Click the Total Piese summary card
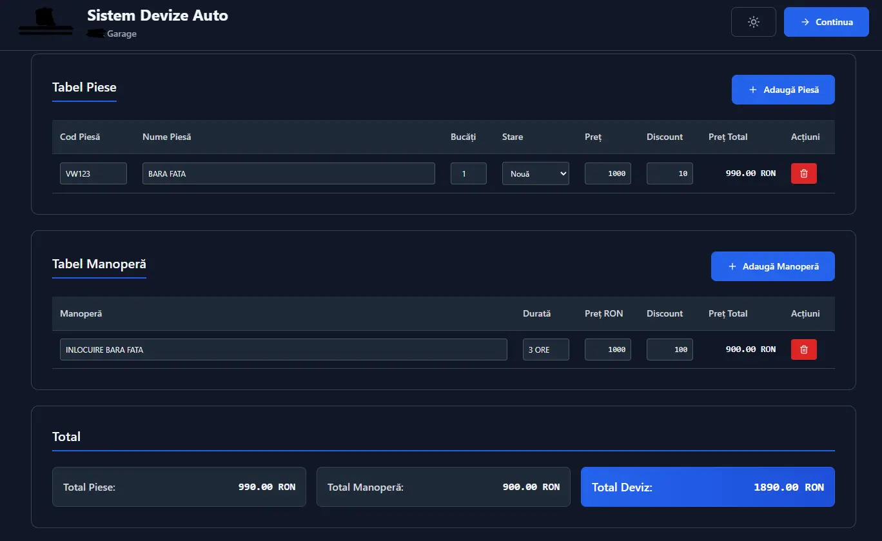 [179, 487]
